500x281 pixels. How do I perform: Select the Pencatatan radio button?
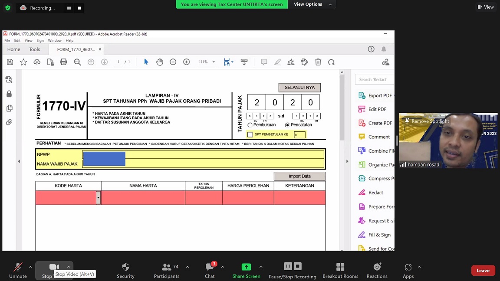pos(287,125)
